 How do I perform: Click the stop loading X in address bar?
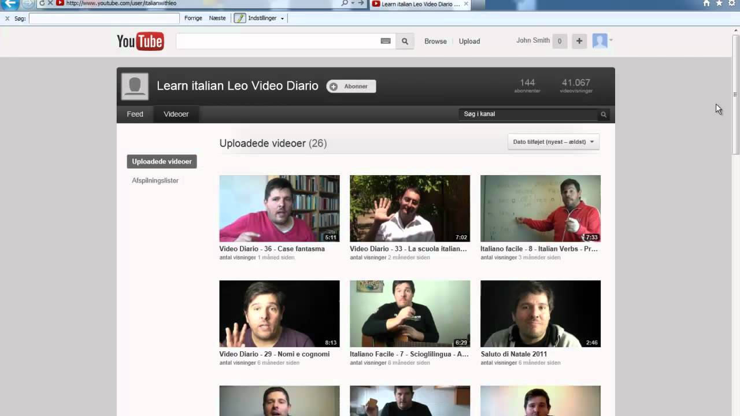pyautogui.click(x=50, y=3)
